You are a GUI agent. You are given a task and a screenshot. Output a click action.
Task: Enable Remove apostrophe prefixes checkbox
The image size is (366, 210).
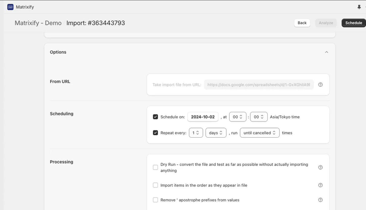(155, 200)
